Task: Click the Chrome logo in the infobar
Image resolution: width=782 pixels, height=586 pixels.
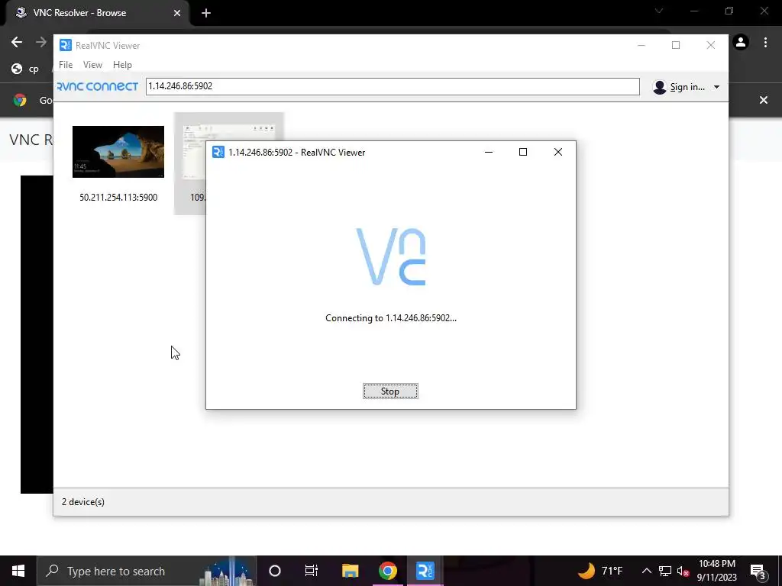Action: [20, 100]
